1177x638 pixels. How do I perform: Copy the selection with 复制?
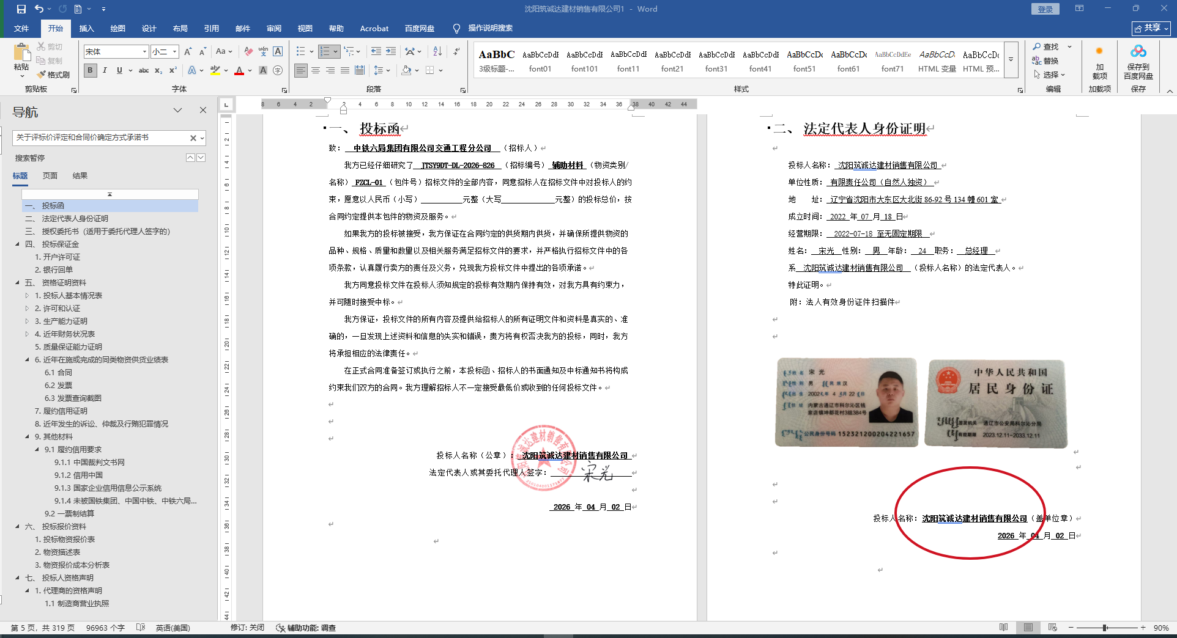(x=50, y=61)
